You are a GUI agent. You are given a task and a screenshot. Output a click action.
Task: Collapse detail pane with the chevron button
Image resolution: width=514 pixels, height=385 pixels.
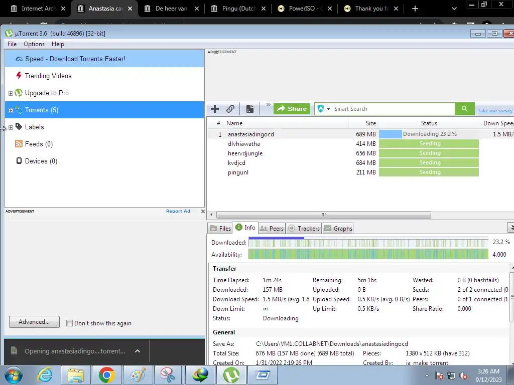pyautogui.click(x=510, y=227)
